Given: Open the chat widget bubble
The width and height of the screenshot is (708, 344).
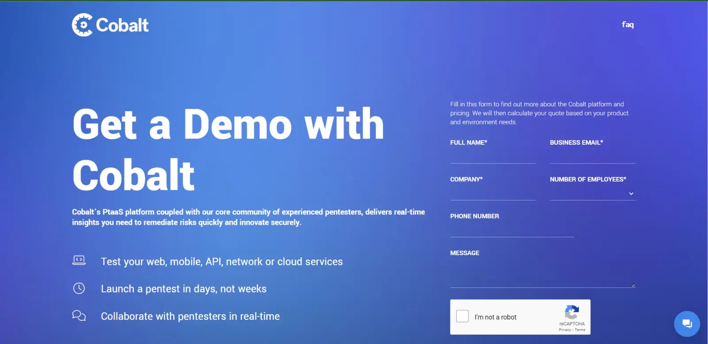Looking at the screenshot, I should click(x=687, y=324).
